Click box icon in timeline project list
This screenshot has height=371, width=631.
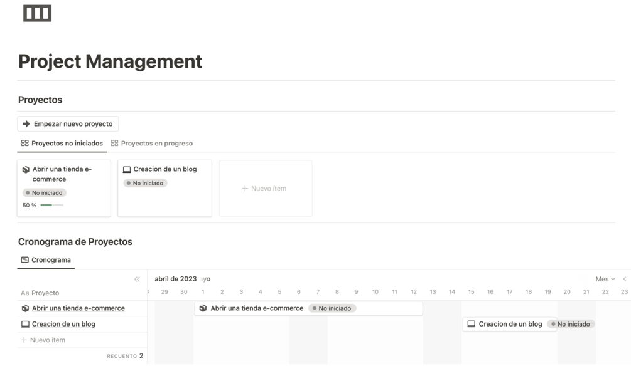click(x=25, y=308)
